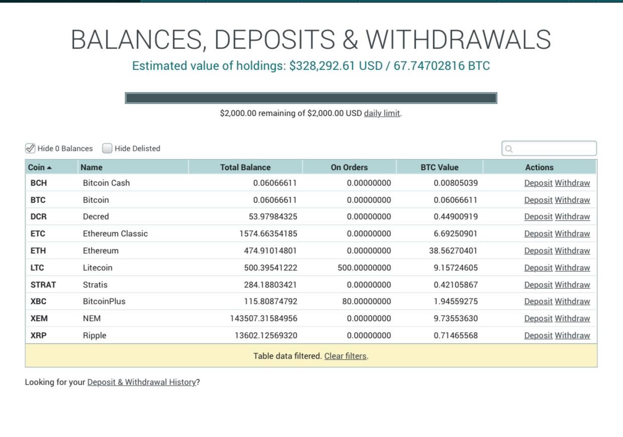Click the daily limit progress bar

coord(311,98)
